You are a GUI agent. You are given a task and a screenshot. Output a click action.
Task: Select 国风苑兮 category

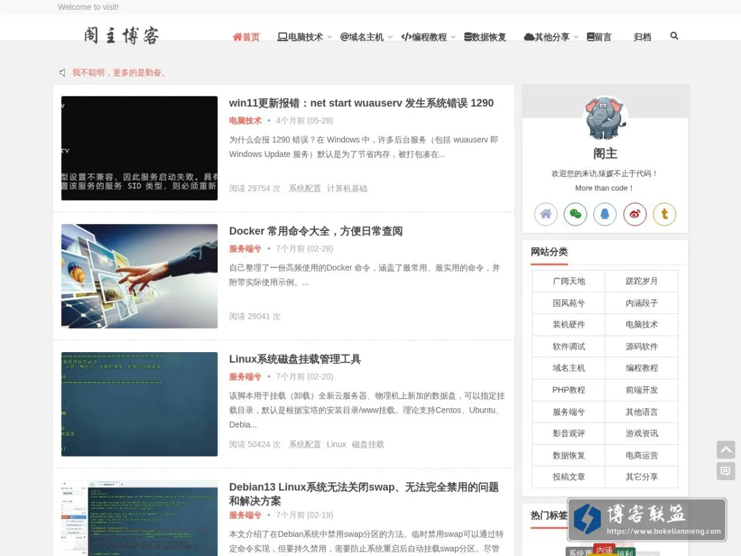pyautogui.click(x=569, y=303)
